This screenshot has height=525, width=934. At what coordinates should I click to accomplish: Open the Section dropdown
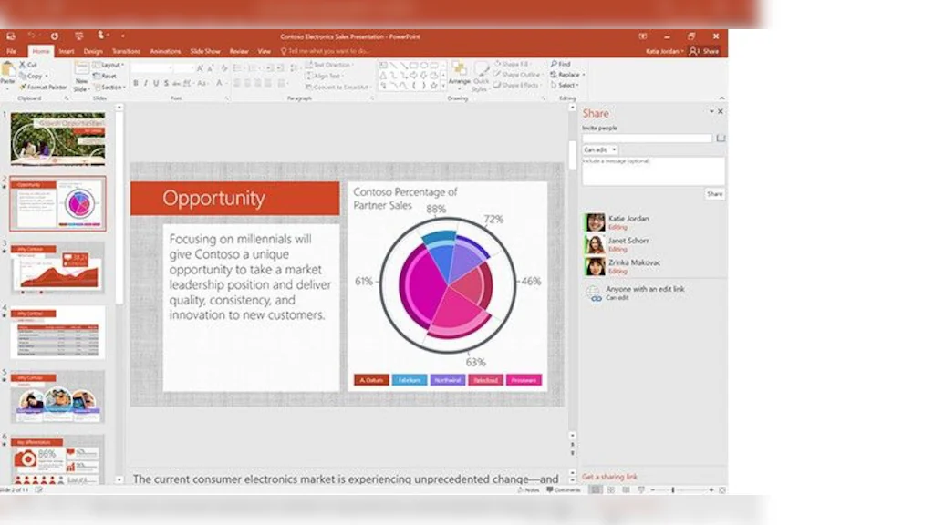(x=110, y=87)
